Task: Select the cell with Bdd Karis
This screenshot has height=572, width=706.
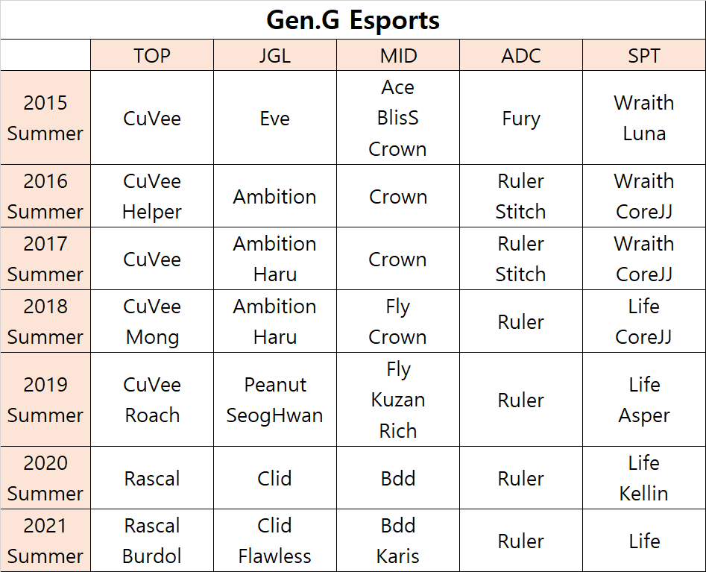Action: pos(398,541)
